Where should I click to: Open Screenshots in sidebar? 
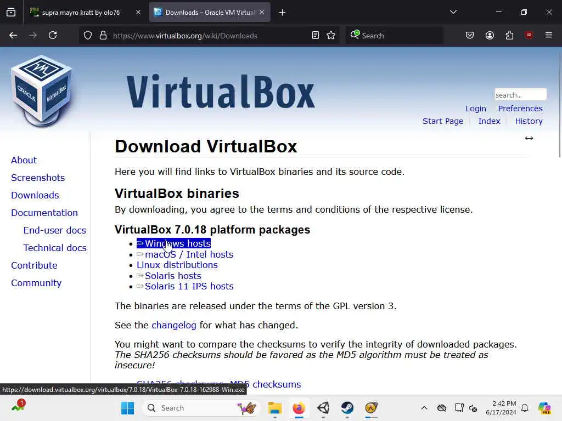[38, 178]
